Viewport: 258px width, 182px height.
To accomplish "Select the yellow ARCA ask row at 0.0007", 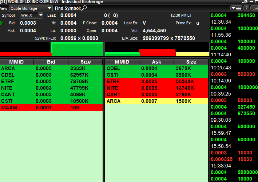I will click(156, 101).
